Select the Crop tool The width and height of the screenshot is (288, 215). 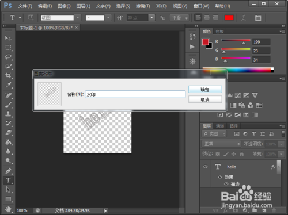(8, 75)
